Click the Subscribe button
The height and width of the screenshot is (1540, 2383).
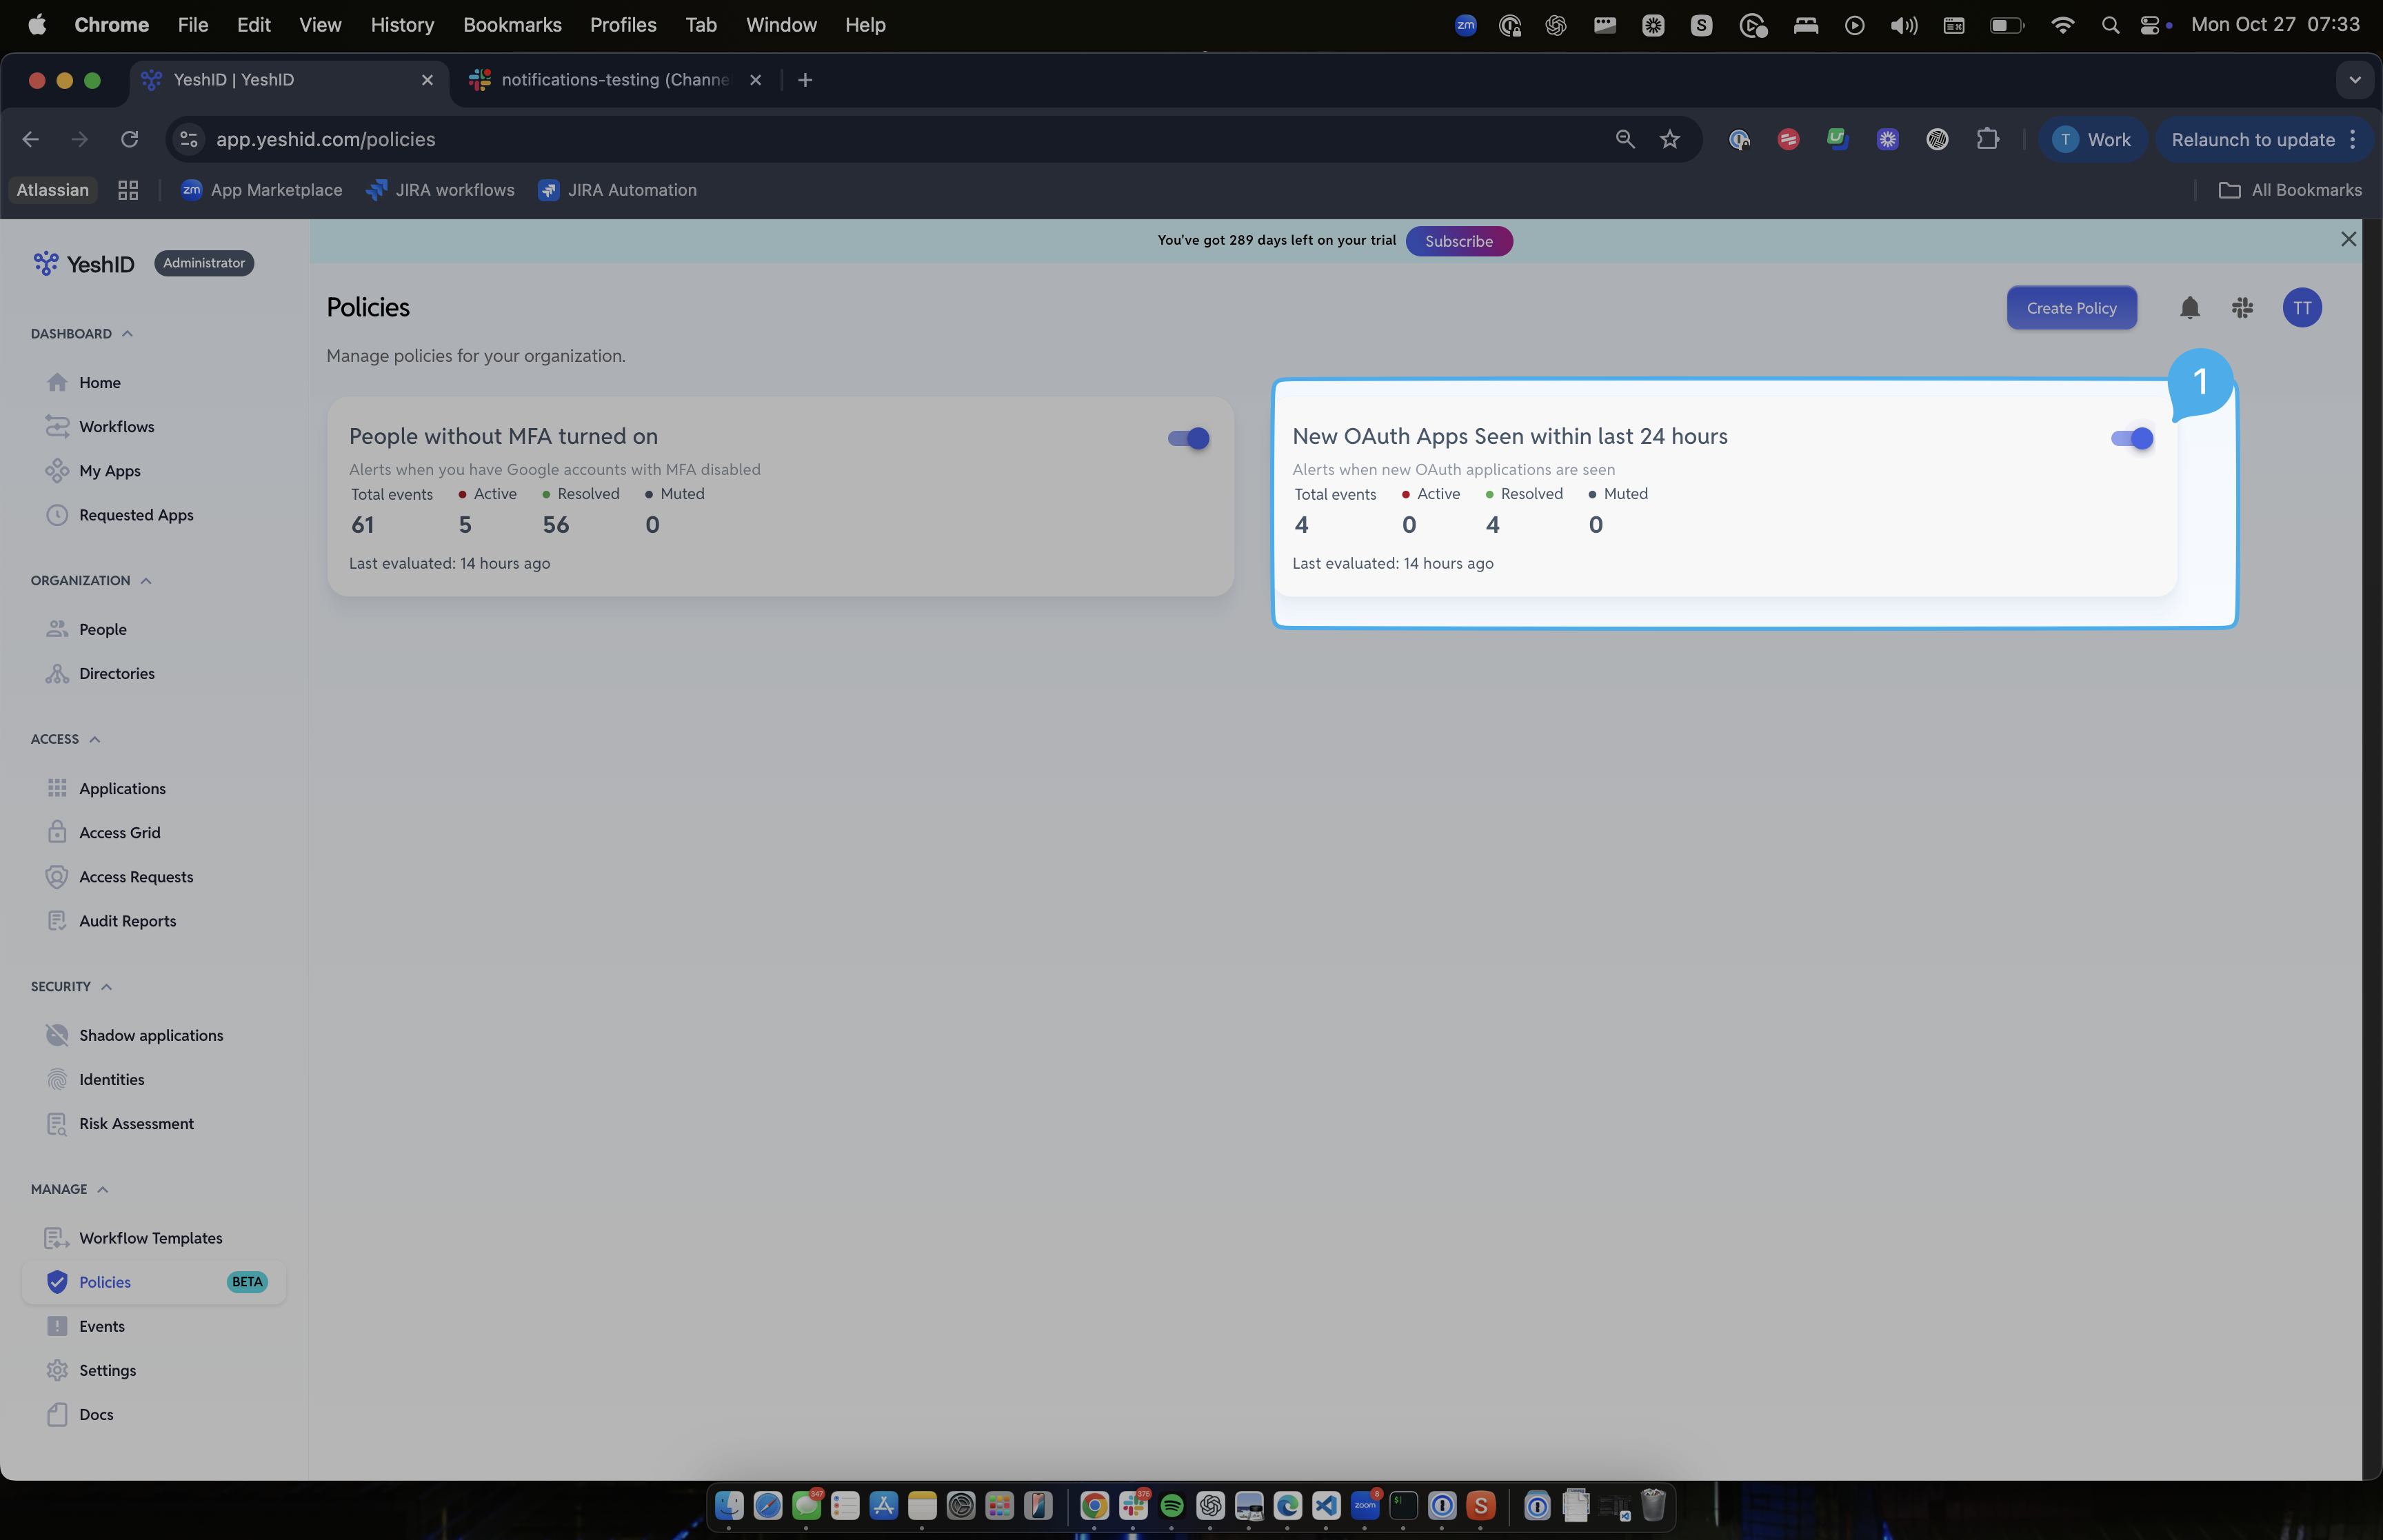(1458, 241)
